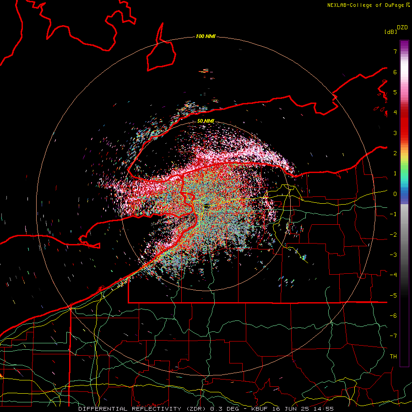Click the -1 value on color scale
Viewport: 412px width, 412px height.
(x=393, y=214)
